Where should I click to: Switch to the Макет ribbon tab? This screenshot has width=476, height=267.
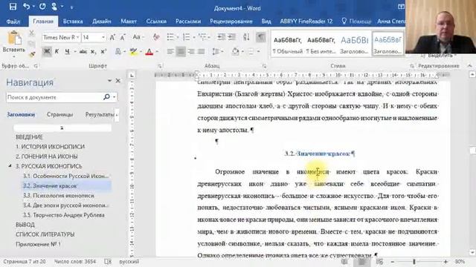[129, 22]
